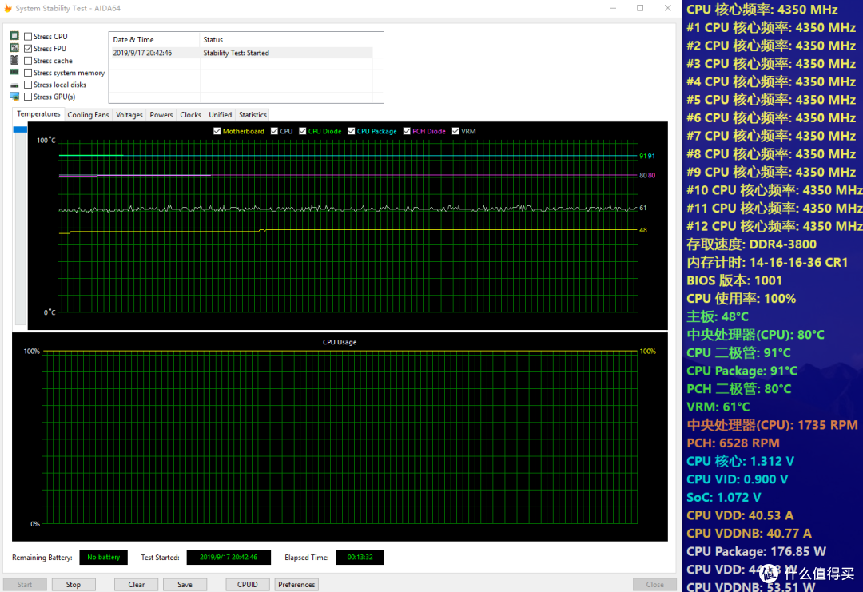Open the Preferences dialog
This screenshot has height=592, width=863.
click(x=296, y=584)
